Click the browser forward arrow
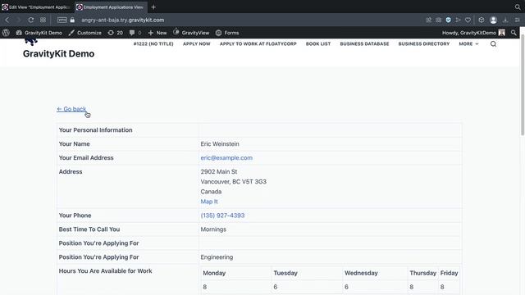 pos(18,20)
